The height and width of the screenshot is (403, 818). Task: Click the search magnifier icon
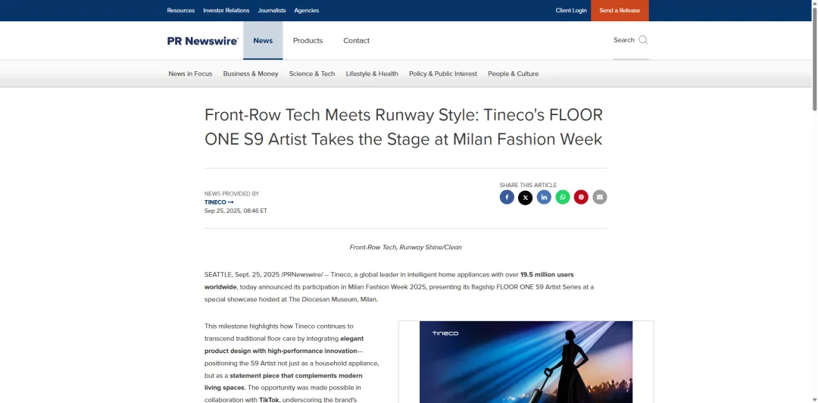643,40
